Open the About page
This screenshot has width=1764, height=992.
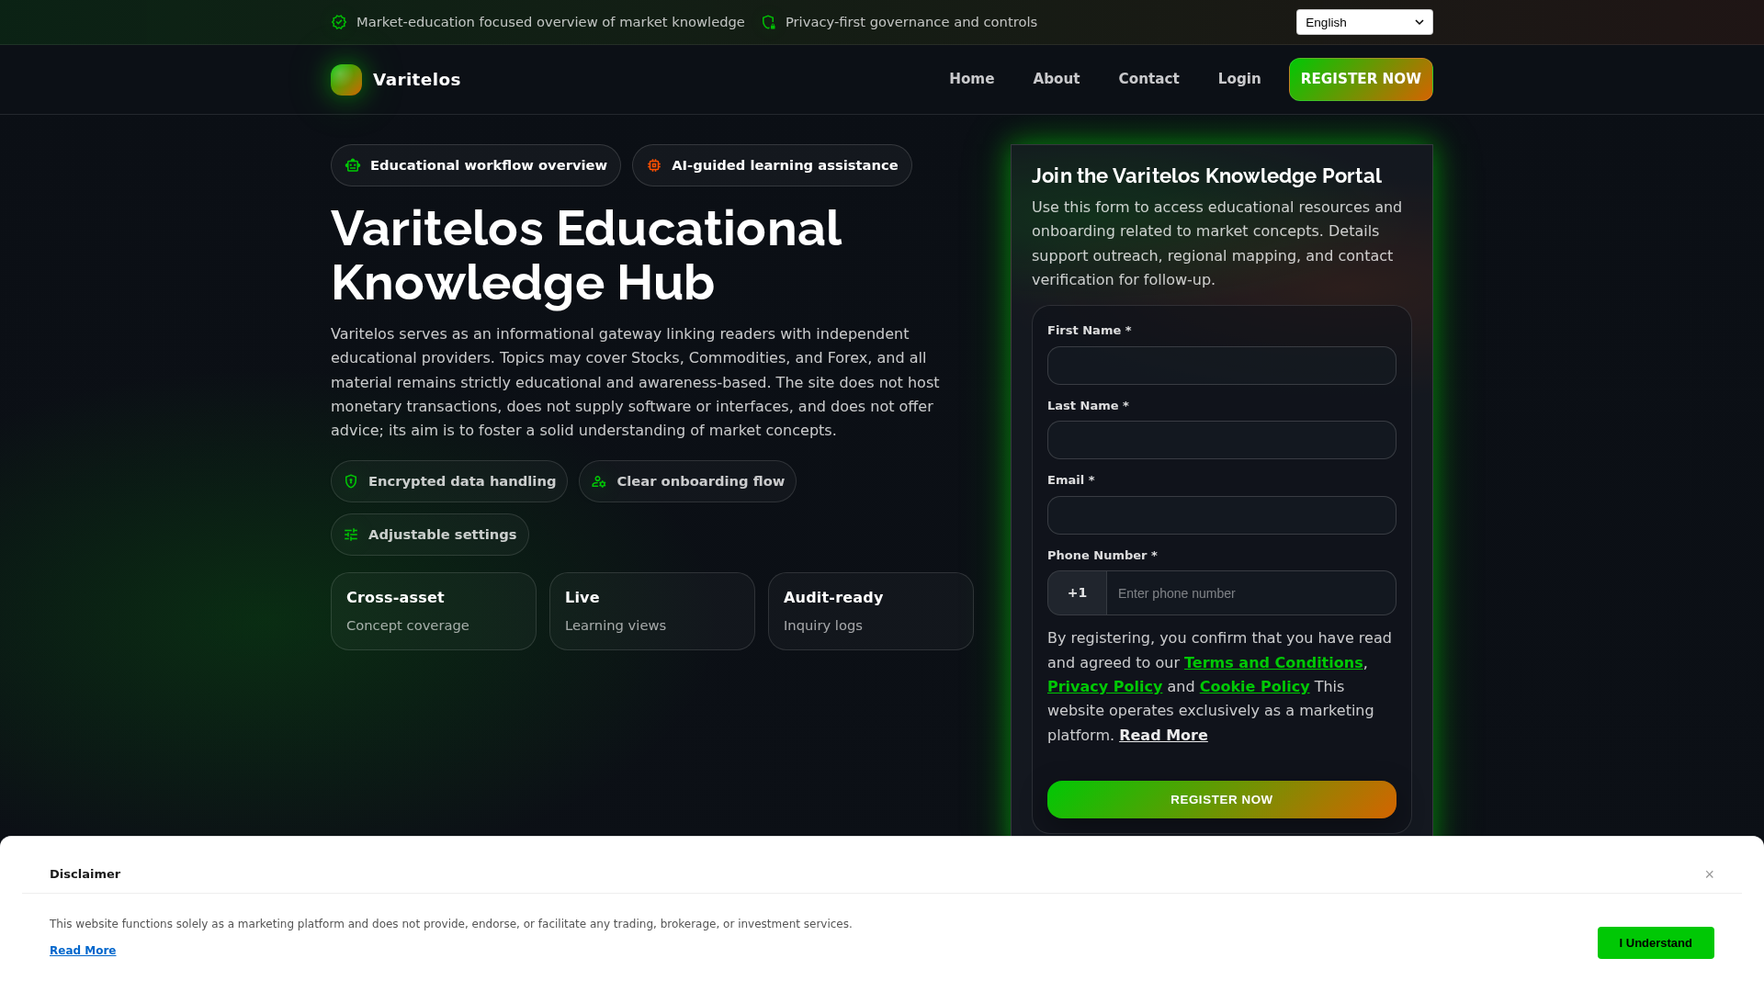1057,79
